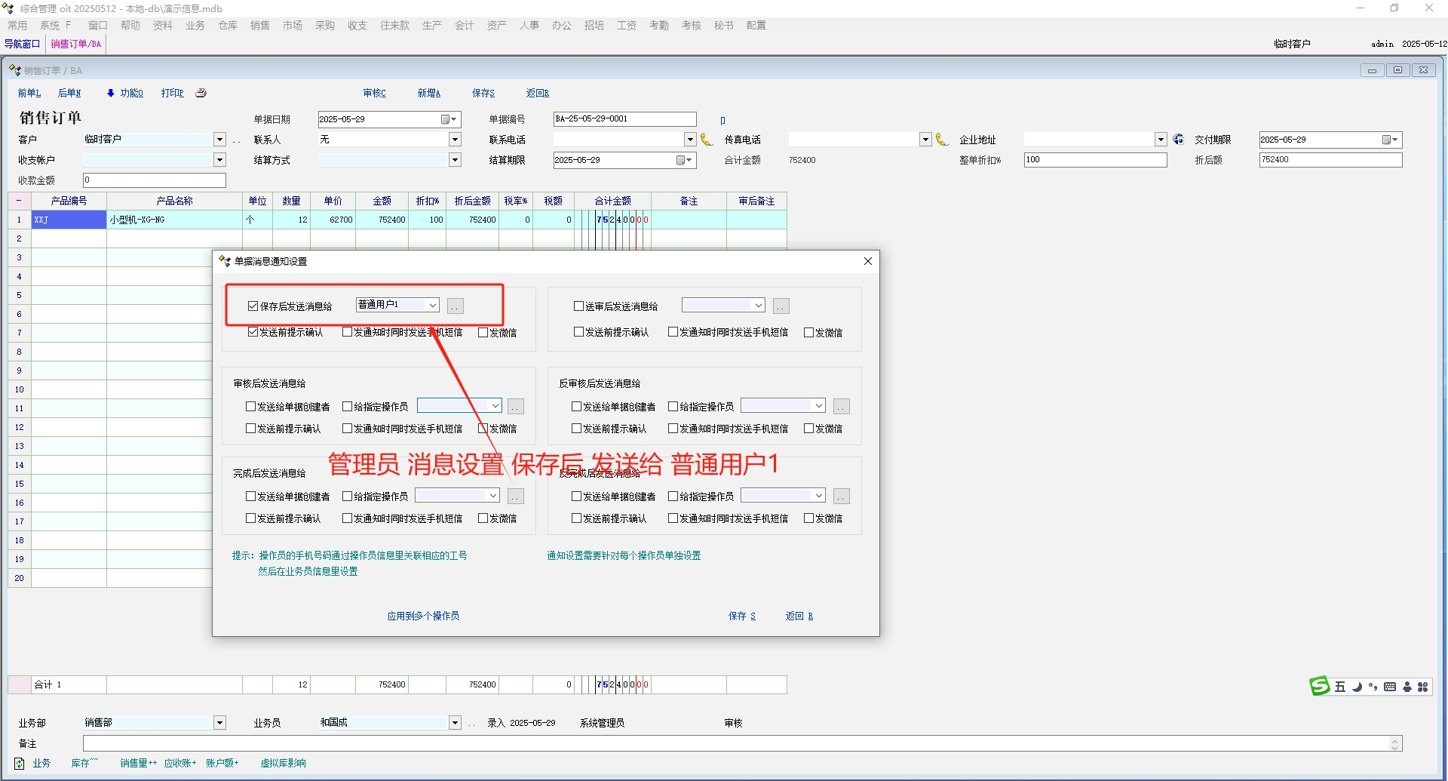Click the 应用到多个操作员 link
1448x781 pixels.
coord(423,616)
